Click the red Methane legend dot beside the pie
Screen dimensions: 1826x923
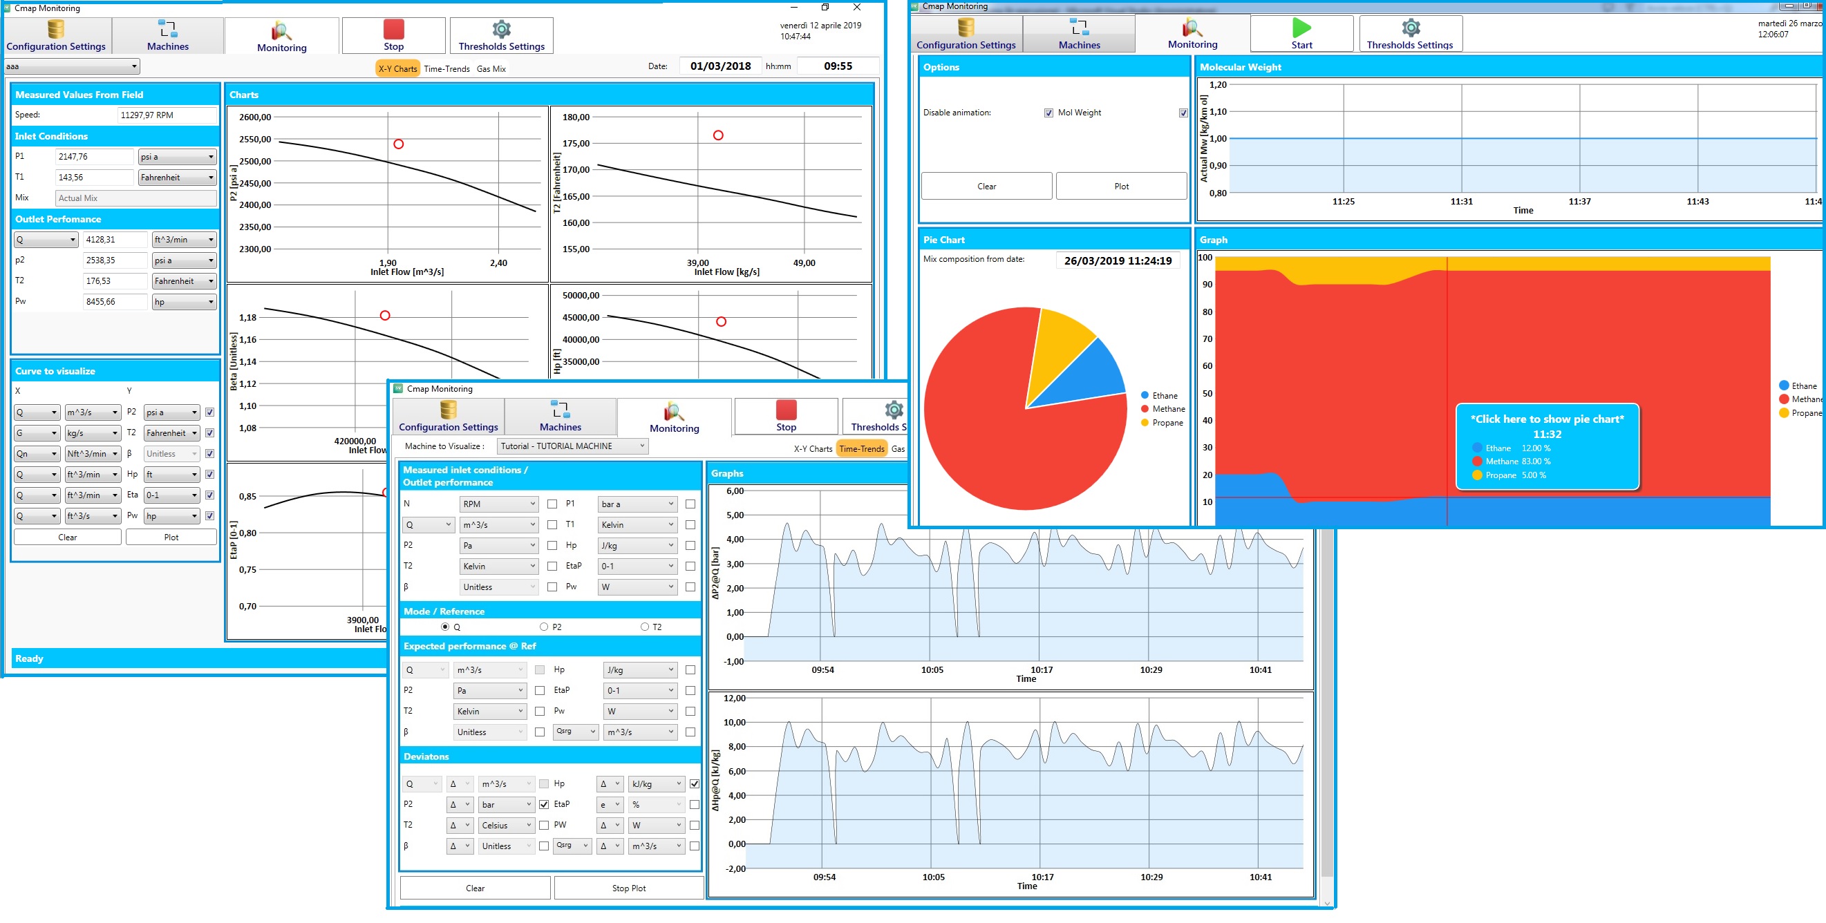click(x=1145, y=409)
